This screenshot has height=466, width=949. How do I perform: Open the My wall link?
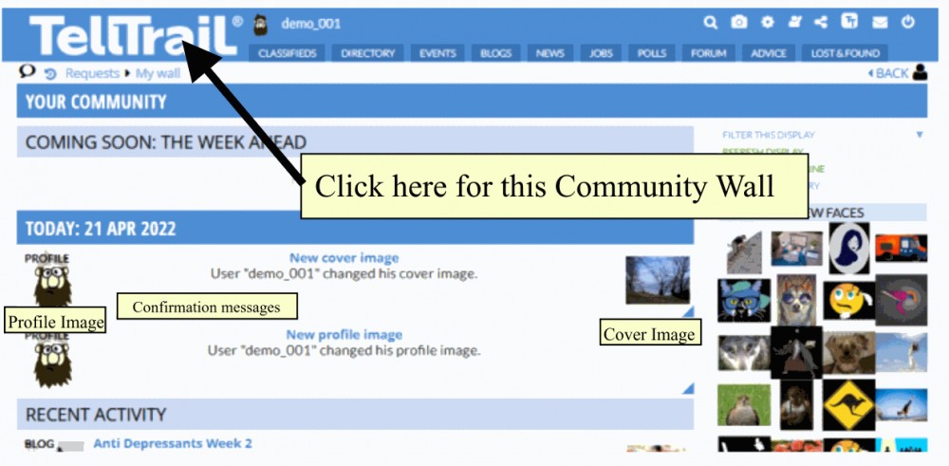[158, 73]
